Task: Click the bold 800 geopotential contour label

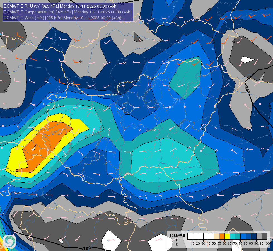Action: click(247, 90)
